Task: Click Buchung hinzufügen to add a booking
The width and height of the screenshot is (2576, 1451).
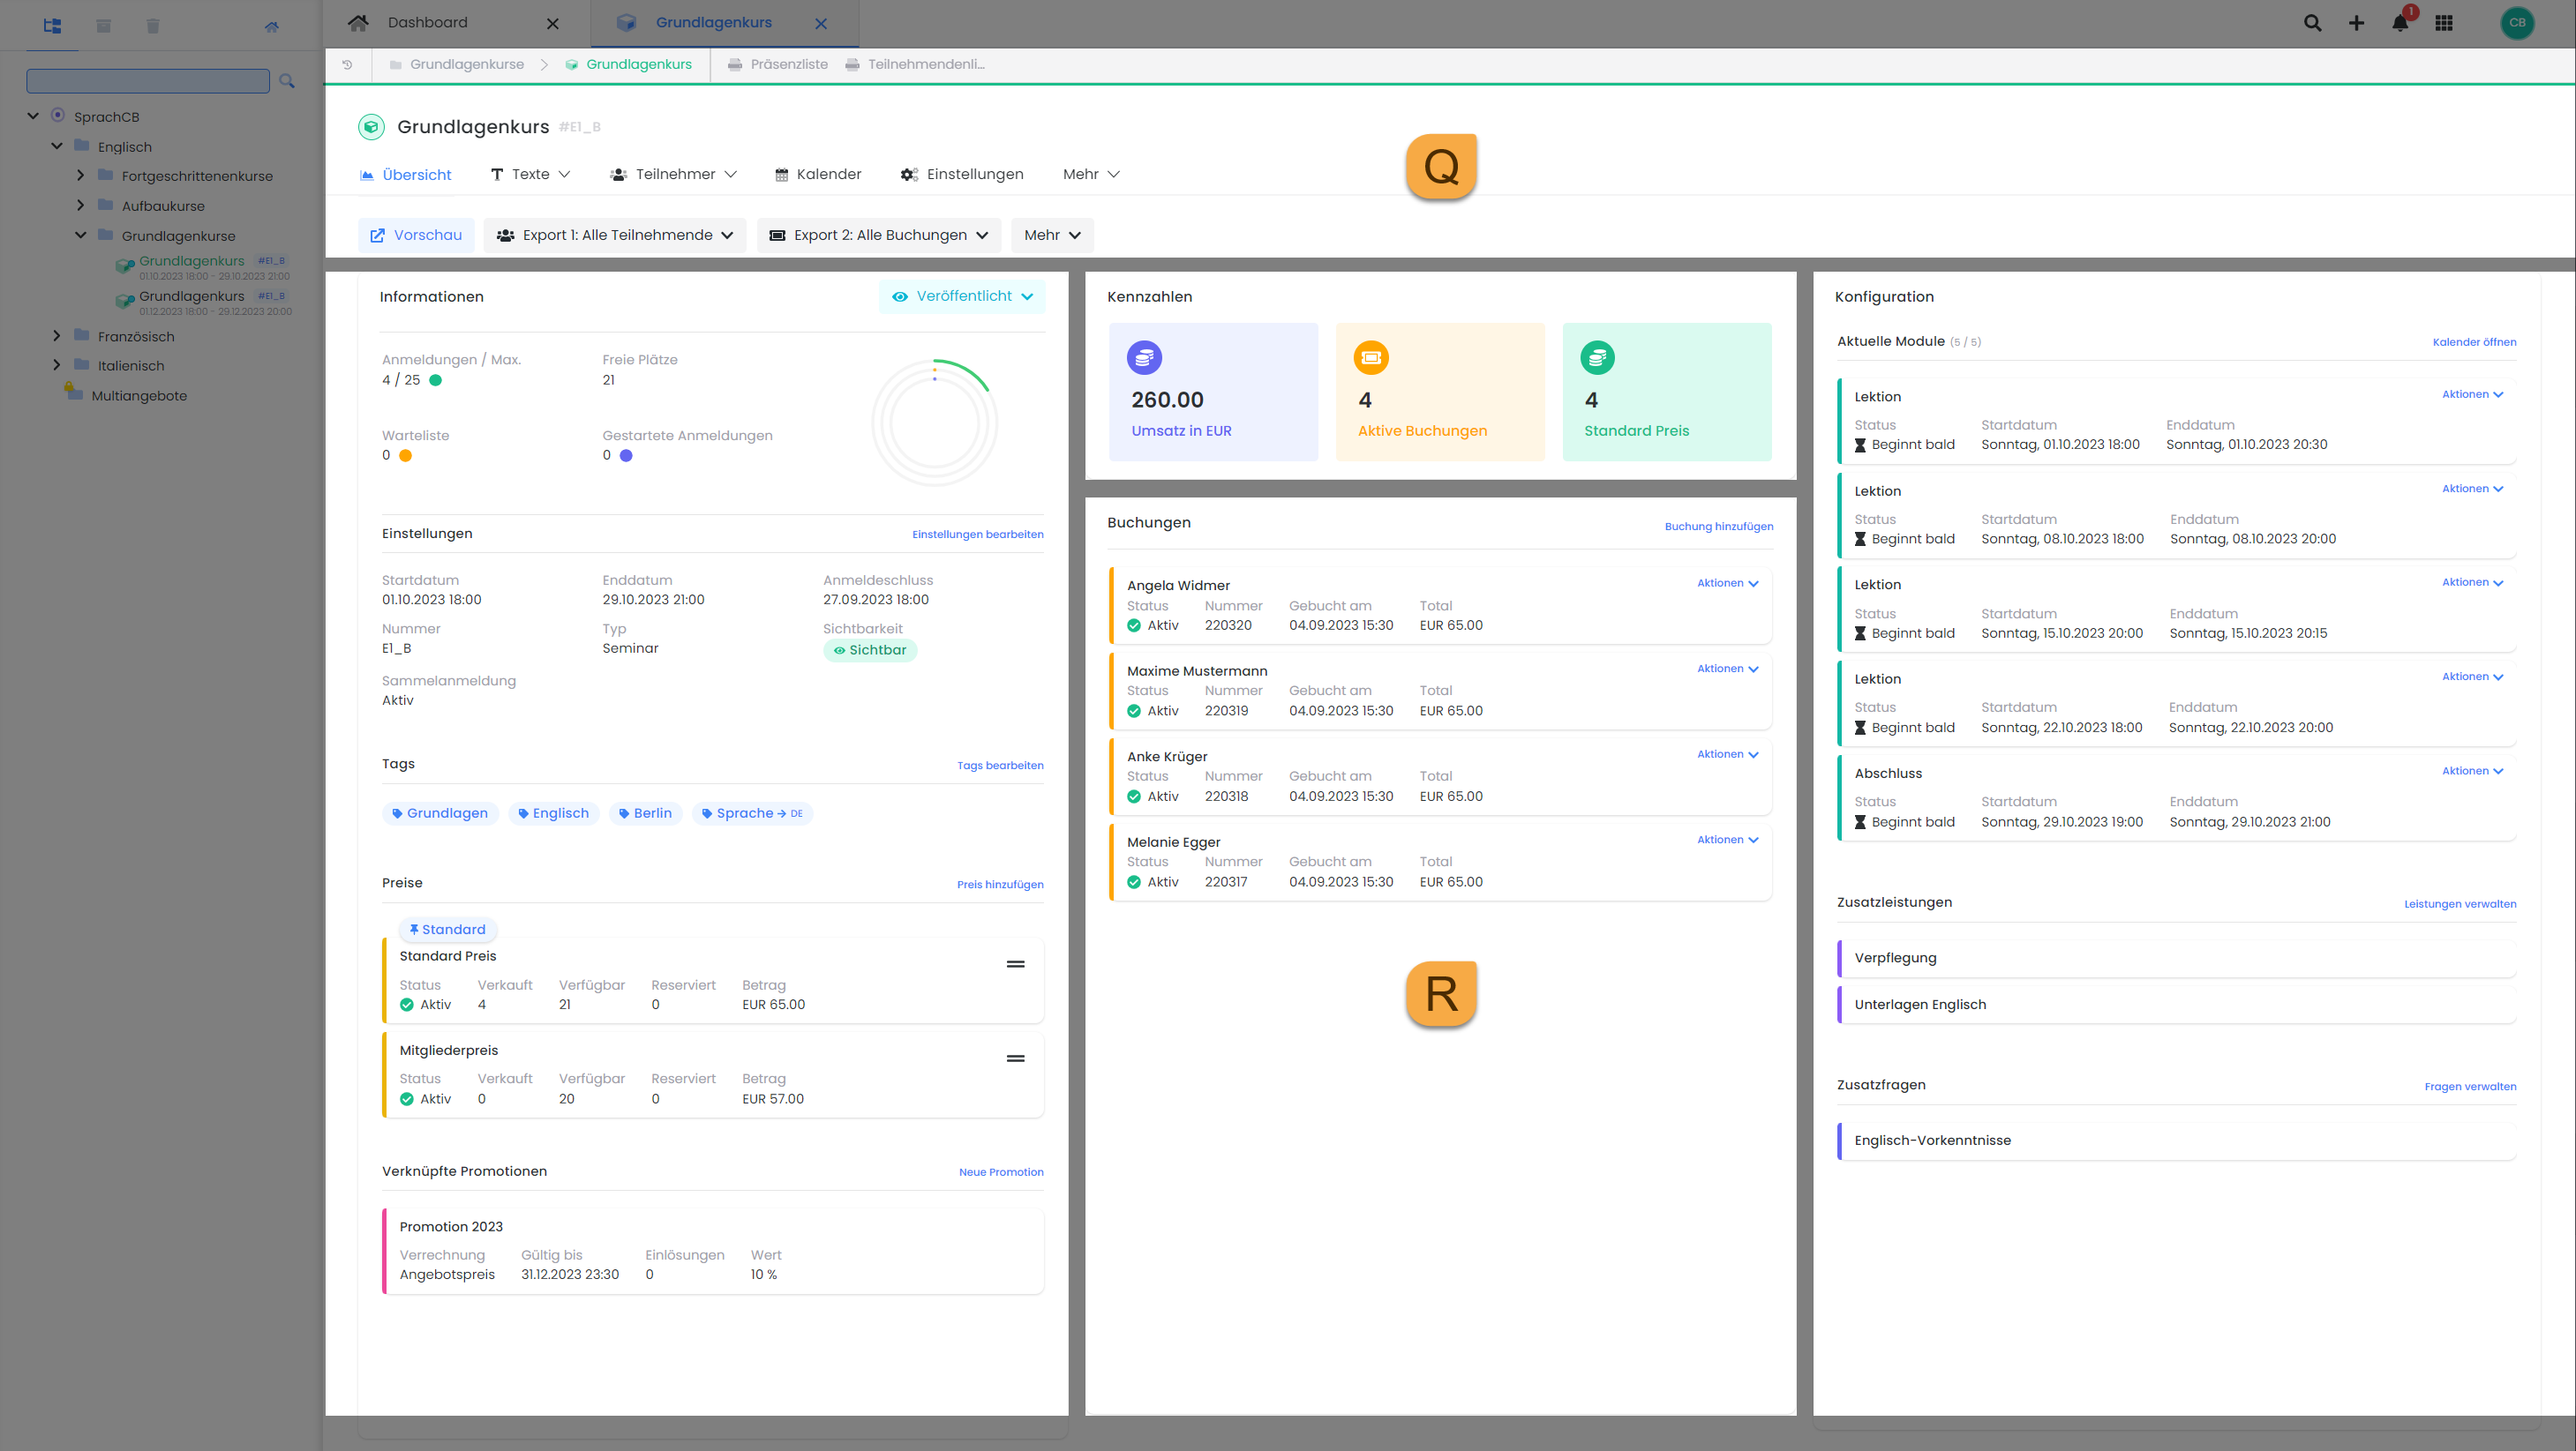Action: click(1718, 526)
